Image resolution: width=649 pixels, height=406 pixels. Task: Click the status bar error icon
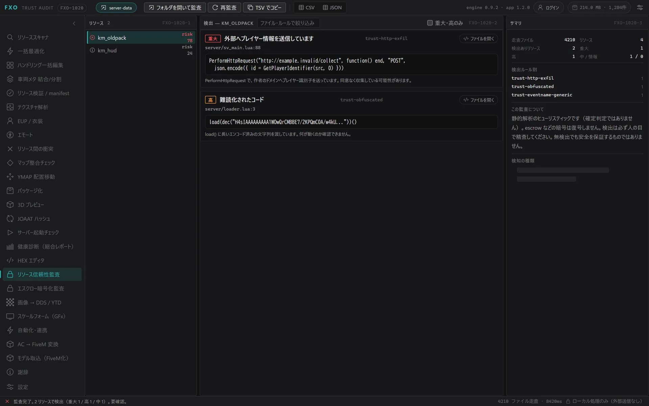pos(7,401)
